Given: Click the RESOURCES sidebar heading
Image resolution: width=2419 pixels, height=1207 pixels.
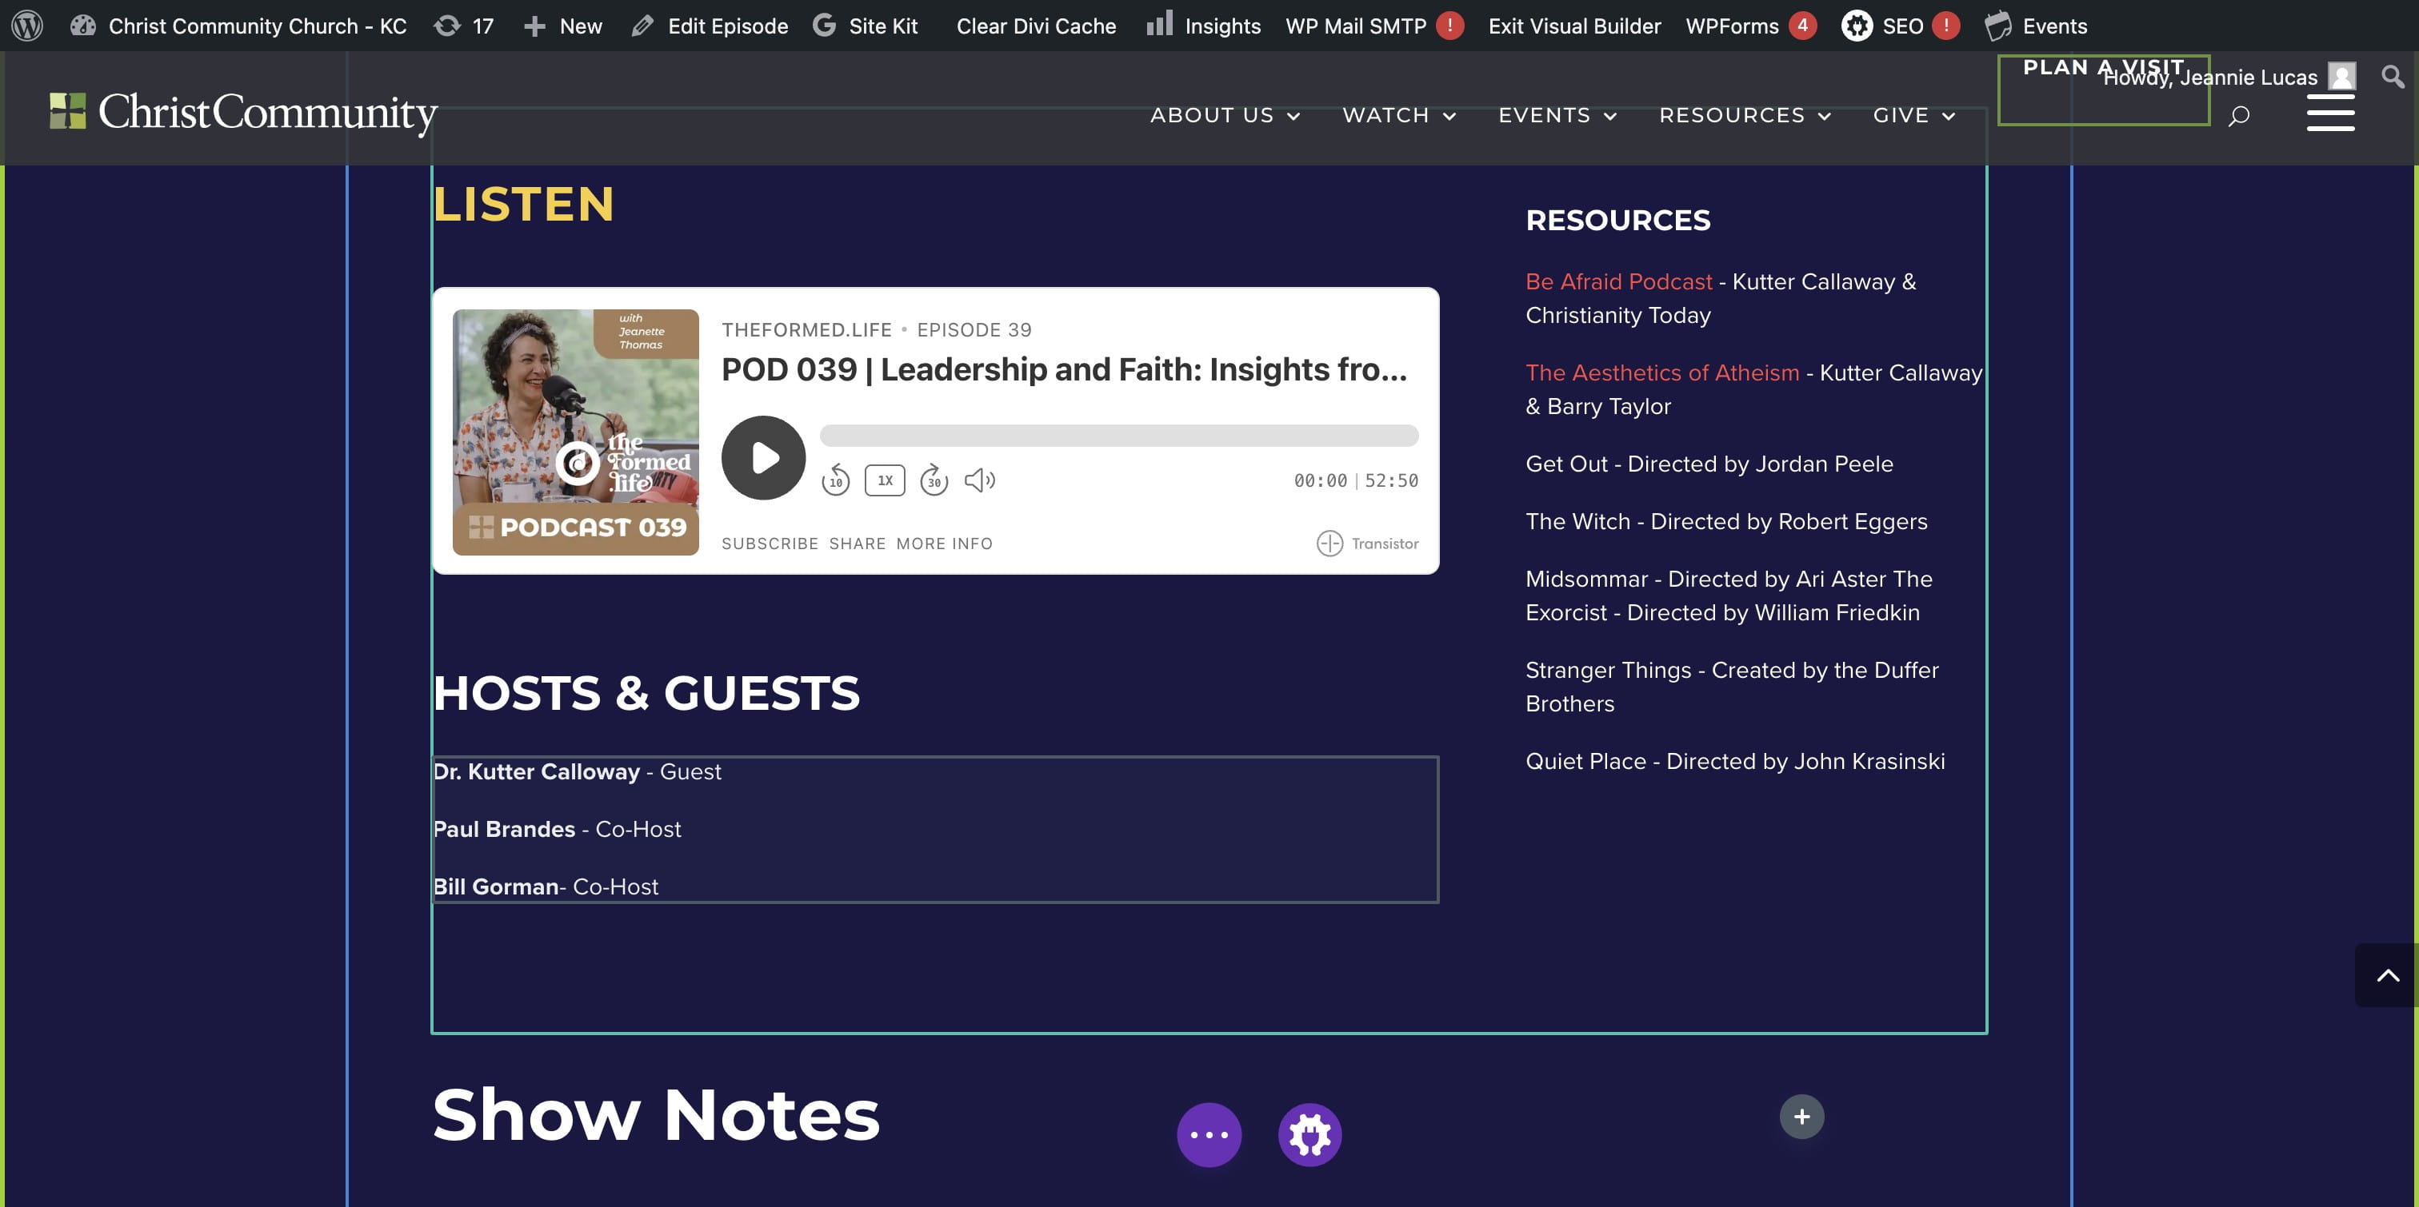Looking at the screenshot, I should coord(1617,220).
